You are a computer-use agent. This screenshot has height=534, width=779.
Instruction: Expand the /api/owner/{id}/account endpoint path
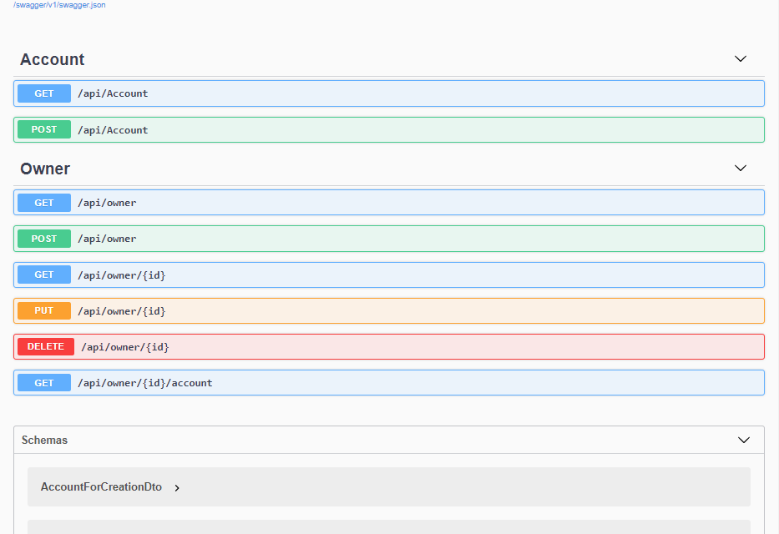tap(145, 383)
